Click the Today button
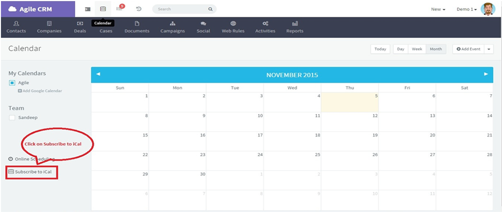The image size is (502, 212). point(380,49)
